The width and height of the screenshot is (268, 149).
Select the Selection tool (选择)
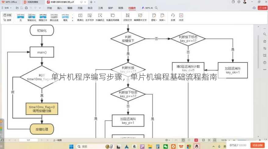7,20
